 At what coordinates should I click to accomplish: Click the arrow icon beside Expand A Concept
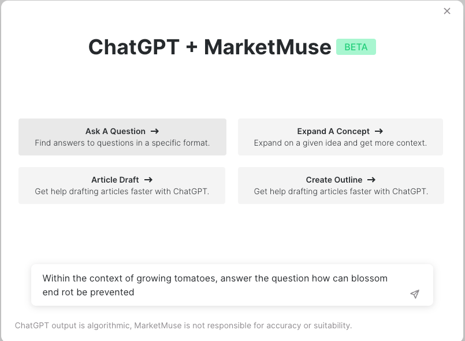[x=379, y=131]
